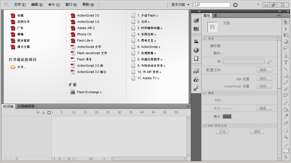Image resolution: width=291 pixels, height=163 pixels.
Task: Toggle lock all layers padlock icon
Action: pyautogui.click(x=44, y=113)
